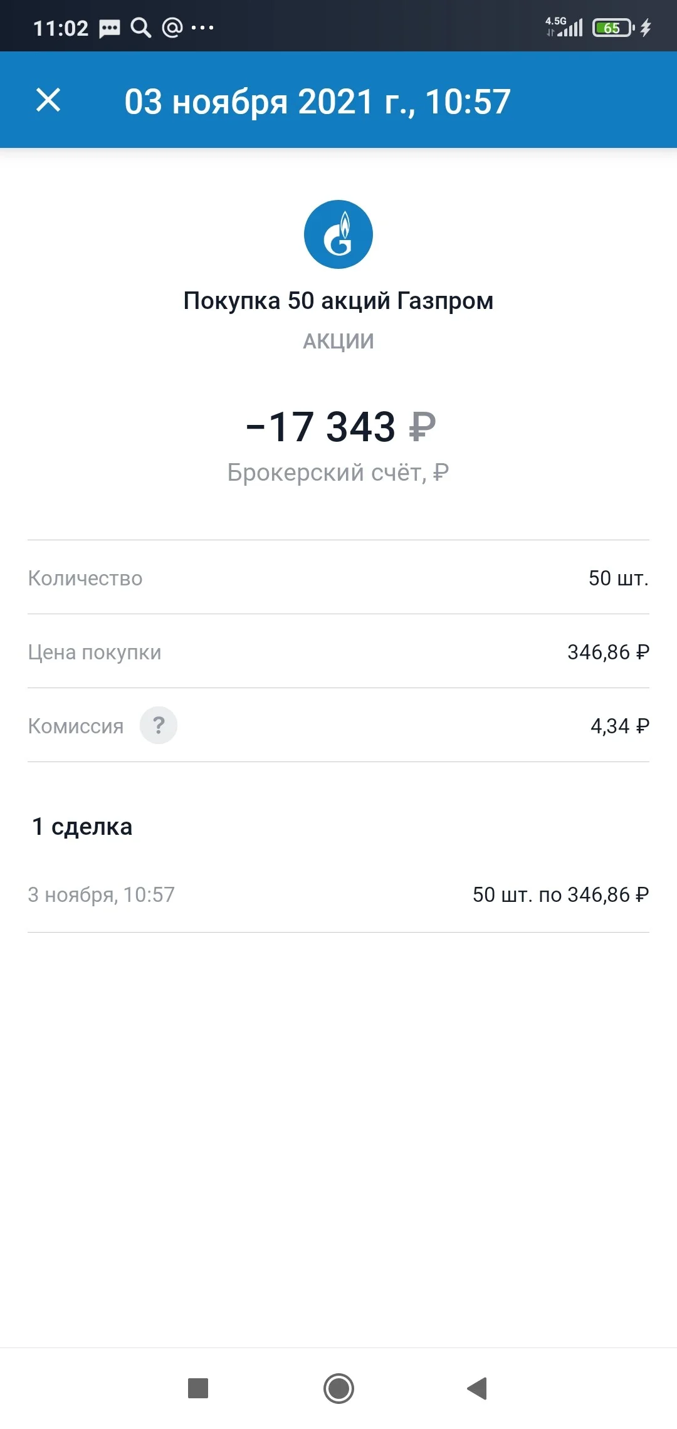Tap the Android back navigation triangle
This screenshot has height=1429, width=677.
point(478,1388)
